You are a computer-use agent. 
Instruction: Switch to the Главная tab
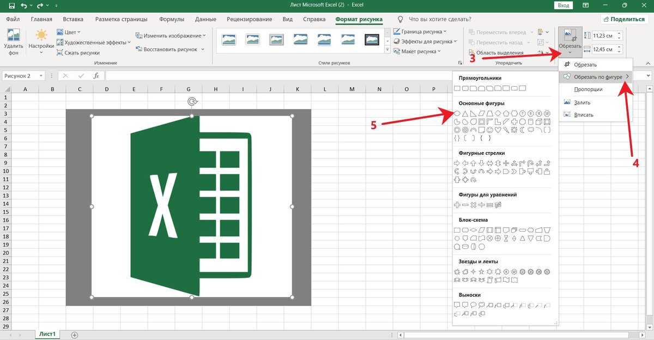point(41,19)
